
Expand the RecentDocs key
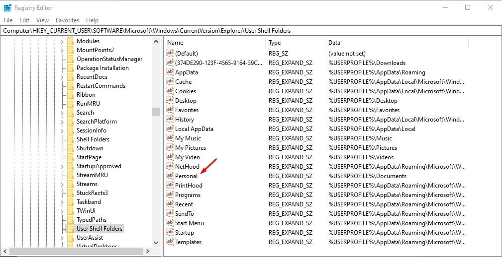click(62, 77)
